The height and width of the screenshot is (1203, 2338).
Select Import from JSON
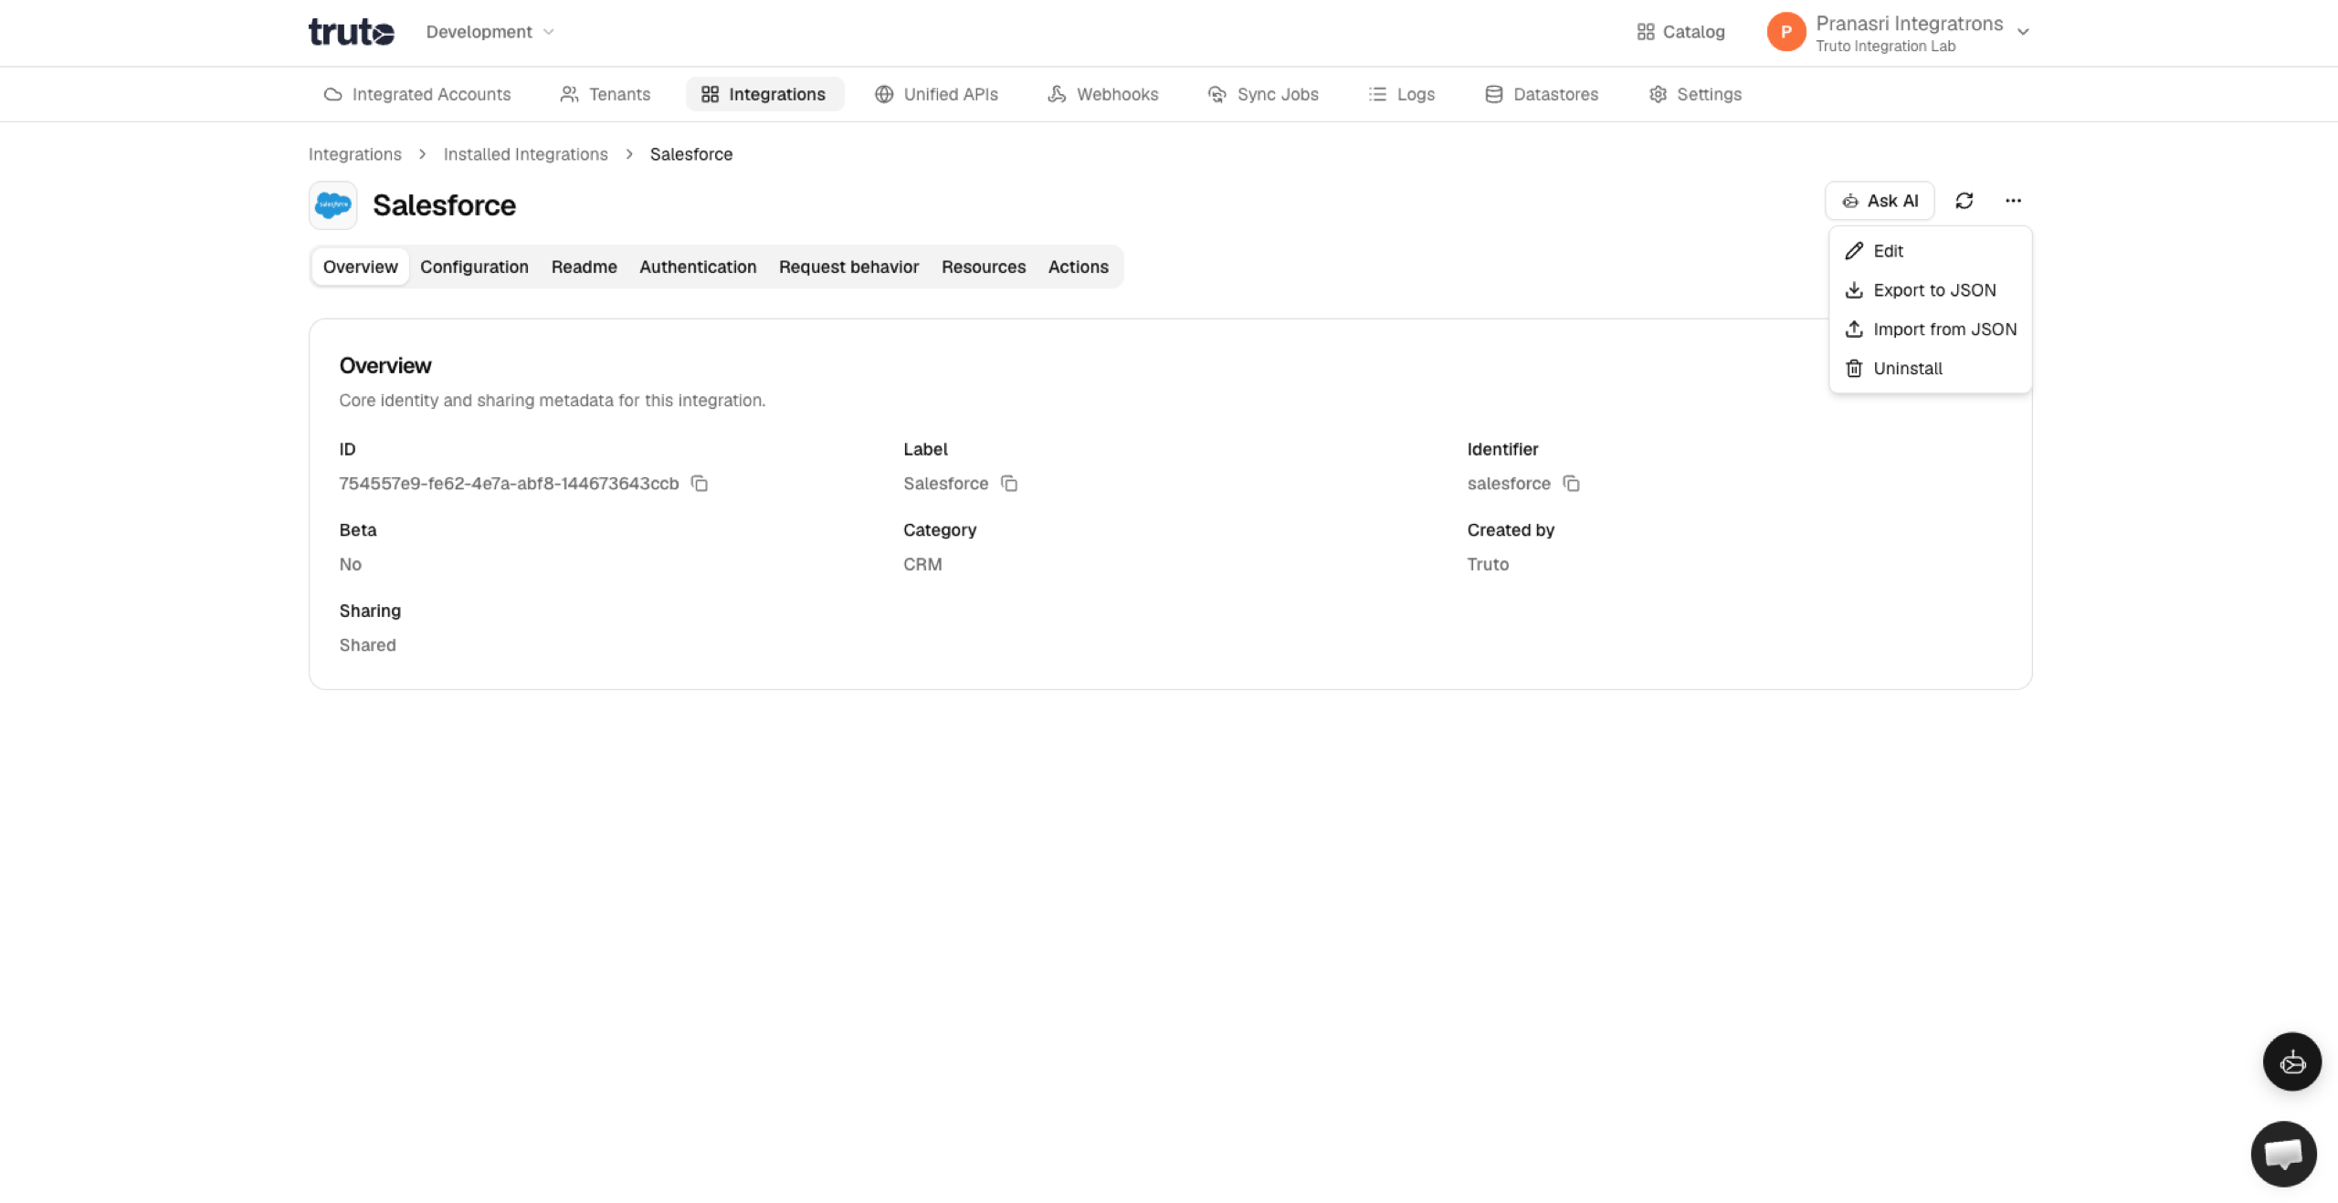pyautogui.click(x=1931, y=330)
